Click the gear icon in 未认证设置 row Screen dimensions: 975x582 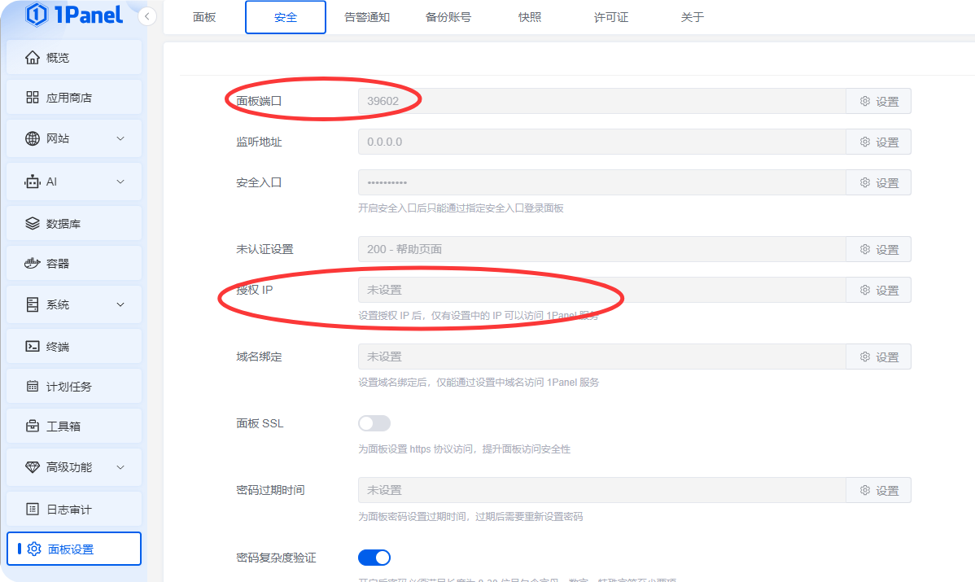pyautogui.click(x=865, y=249)
